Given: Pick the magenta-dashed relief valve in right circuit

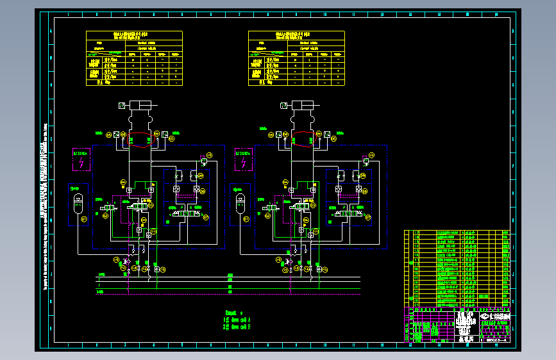Looking at the screenshot, I should pyautogui.click(x=366, y=161).
